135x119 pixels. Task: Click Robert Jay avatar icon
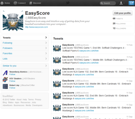coord(5,86)
